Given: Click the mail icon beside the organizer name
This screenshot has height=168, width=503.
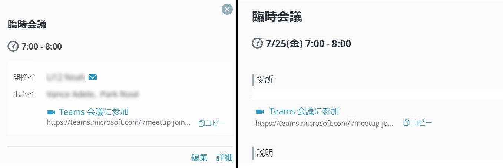Looking at the screenshot, I should click(93, 77).
